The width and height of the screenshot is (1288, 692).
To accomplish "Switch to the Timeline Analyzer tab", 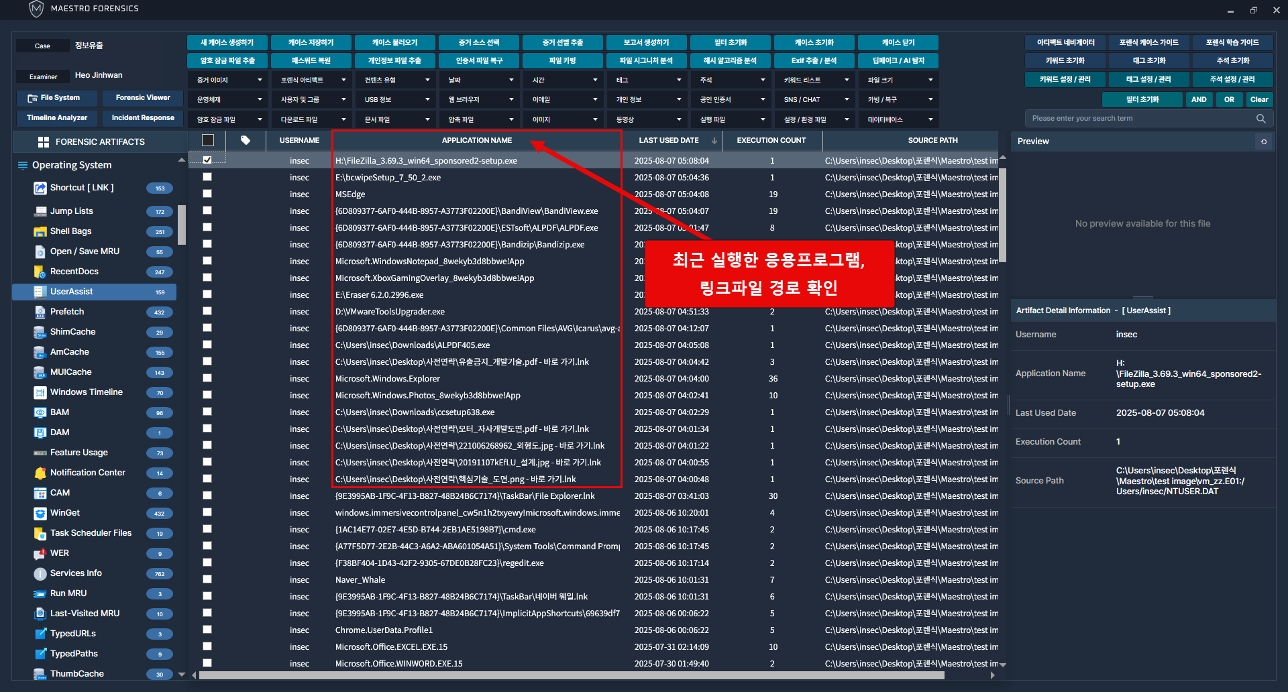I will (x=57, y=118).
